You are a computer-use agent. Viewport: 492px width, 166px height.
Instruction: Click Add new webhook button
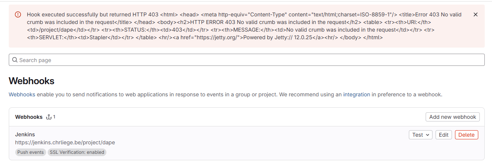tap(453, 117)
